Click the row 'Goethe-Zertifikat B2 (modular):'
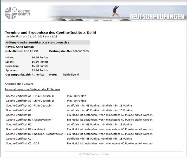187x162 pixels. click(26, 129)
